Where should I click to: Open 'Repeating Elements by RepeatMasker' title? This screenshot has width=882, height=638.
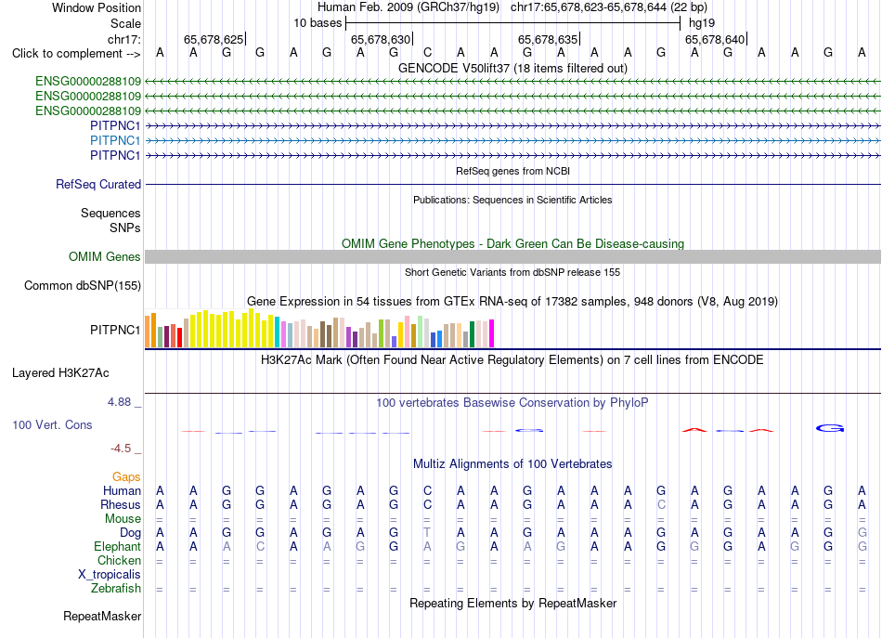(x=512, y=603)
